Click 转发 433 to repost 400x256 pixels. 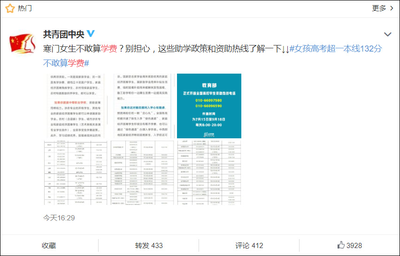(x=149, y=246)
